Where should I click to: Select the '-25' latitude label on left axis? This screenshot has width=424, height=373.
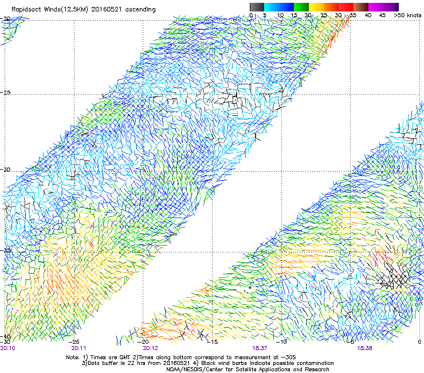[x=5, y=92]
